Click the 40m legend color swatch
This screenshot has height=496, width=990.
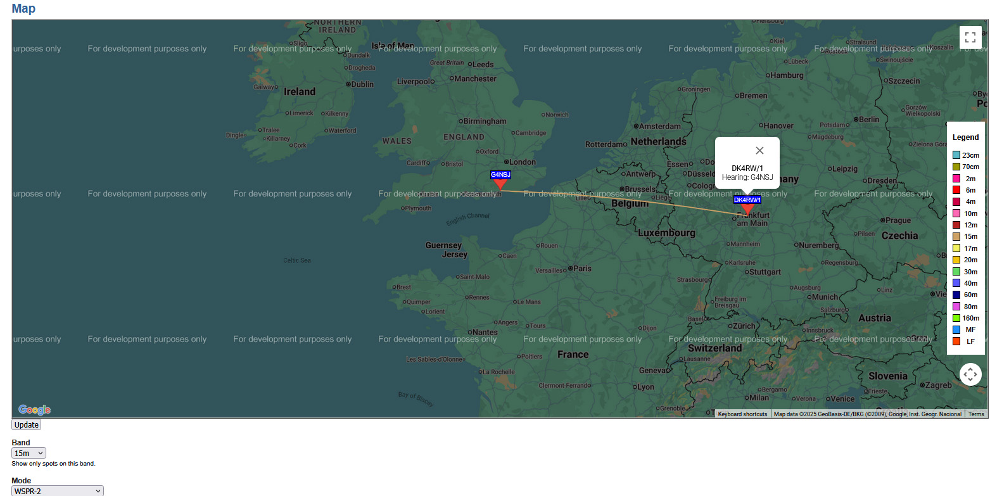tap(956, 283)
